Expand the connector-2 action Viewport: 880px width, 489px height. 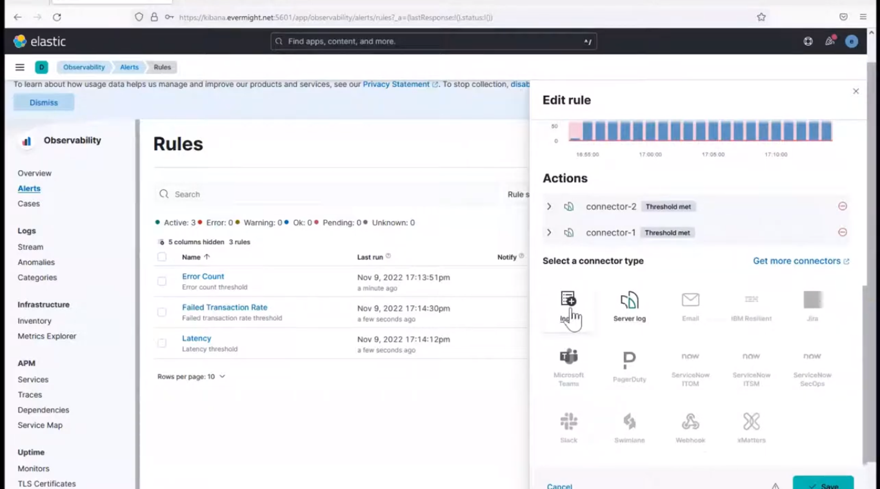click(549, 207)
